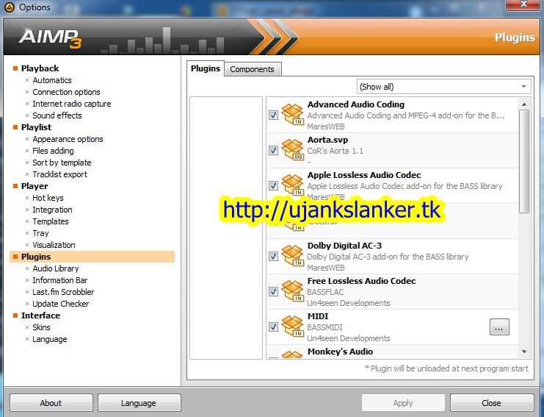Open Sort by template
Image resolution: width=544 pixels, height=417 pixels.
[62, 163]
